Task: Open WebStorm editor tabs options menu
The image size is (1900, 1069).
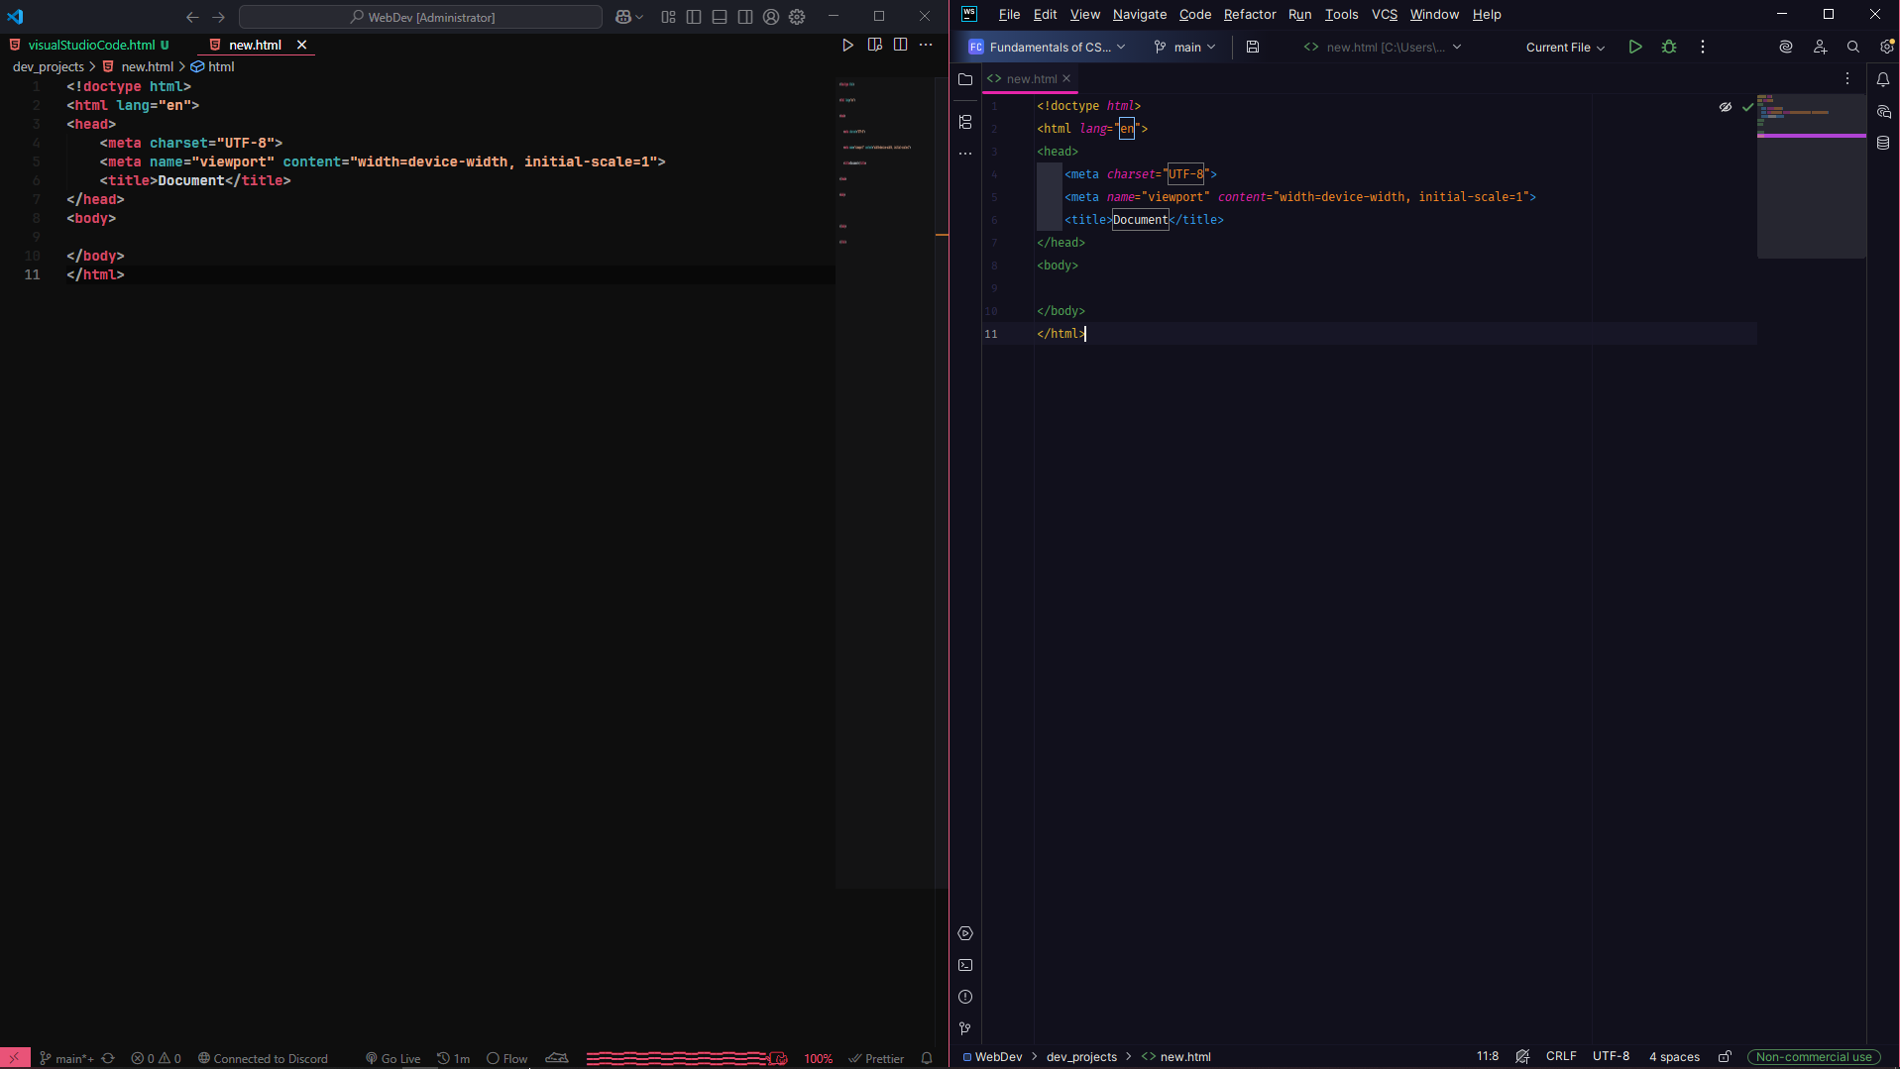Action: pyautogui.click(x=1847, y=78)
